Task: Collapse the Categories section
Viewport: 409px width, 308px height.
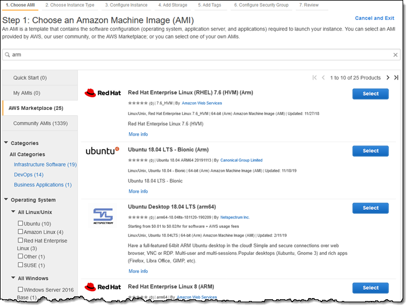Action: [6, 143]
